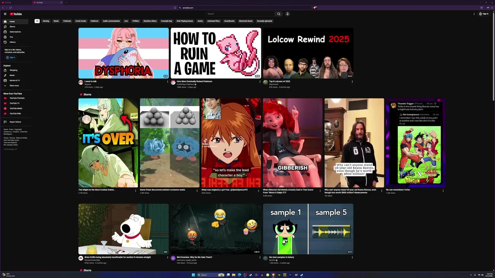Open the Keanu Reeves short

tap(354, 143)
